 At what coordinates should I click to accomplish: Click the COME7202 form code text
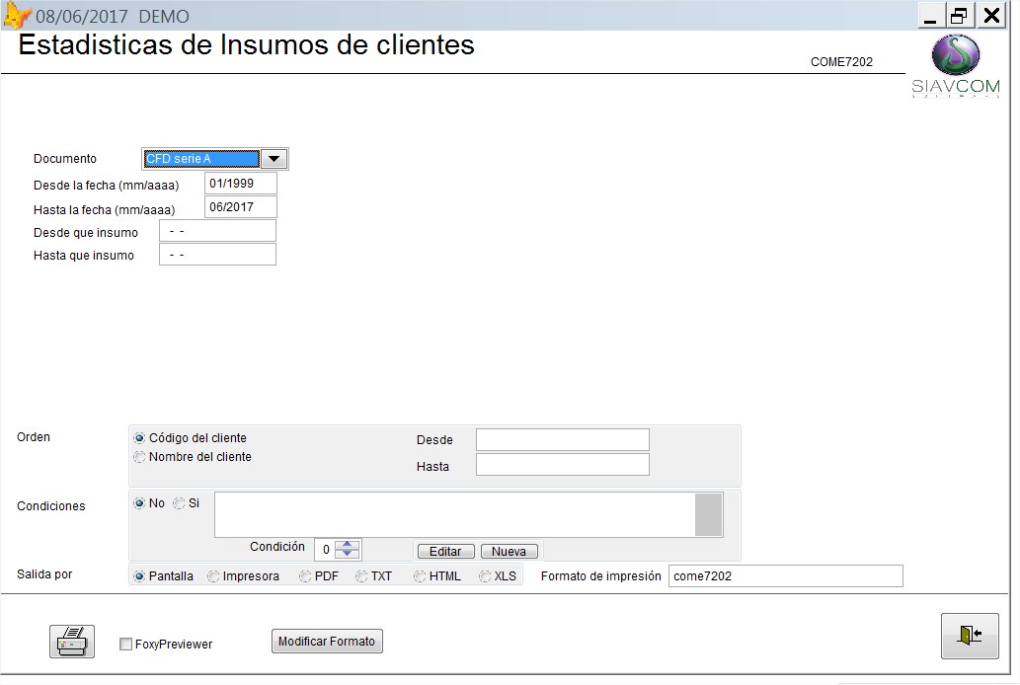(x=841, y=62)
